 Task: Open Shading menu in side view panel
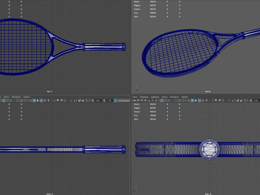[x=144, y=97]
